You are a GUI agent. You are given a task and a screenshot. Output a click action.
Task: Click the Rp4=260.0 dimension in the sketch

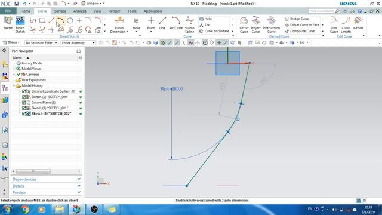click(x=171, y=89)
